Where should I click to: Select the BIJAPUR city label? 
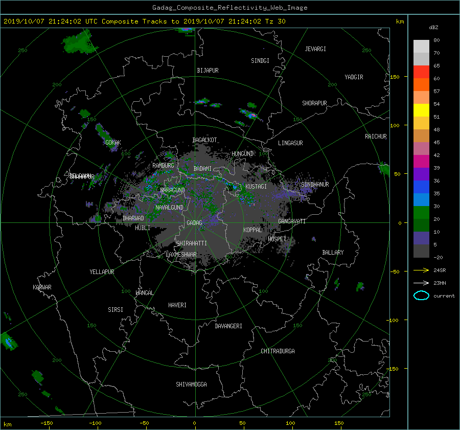tap(208, 71)
